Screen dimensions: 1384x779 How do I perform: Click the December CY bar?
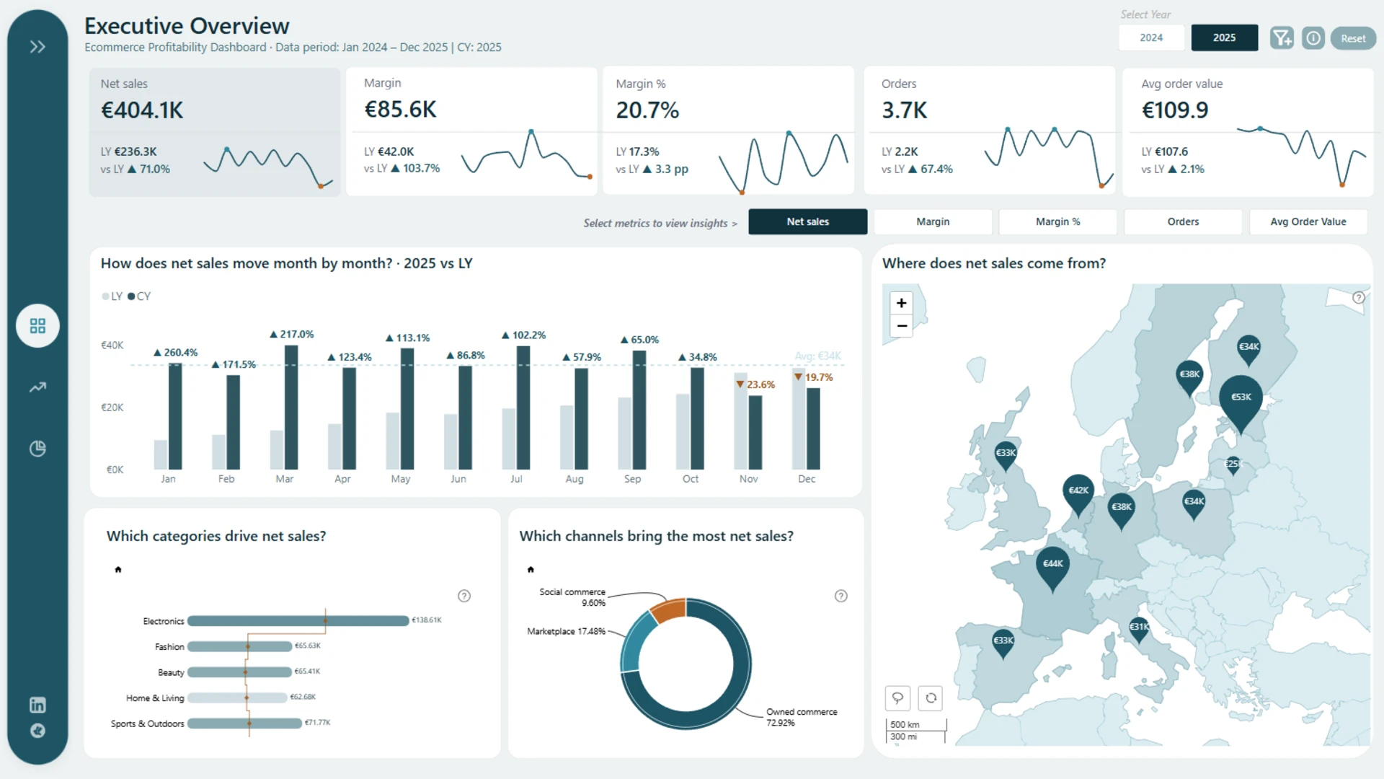[813, 429]
